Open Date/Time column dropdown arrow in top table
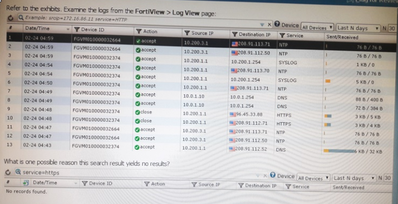The image size is (398, 204). pyautogui.click(x=68, y=29)
